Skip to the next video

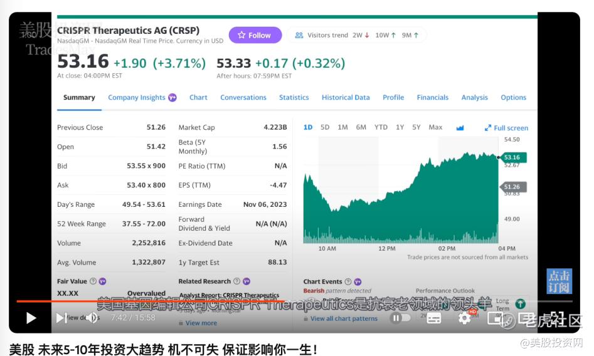pos(61,318)
